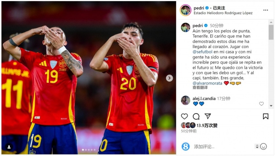Open the three-dot more options menu

[x=265, y=10]
